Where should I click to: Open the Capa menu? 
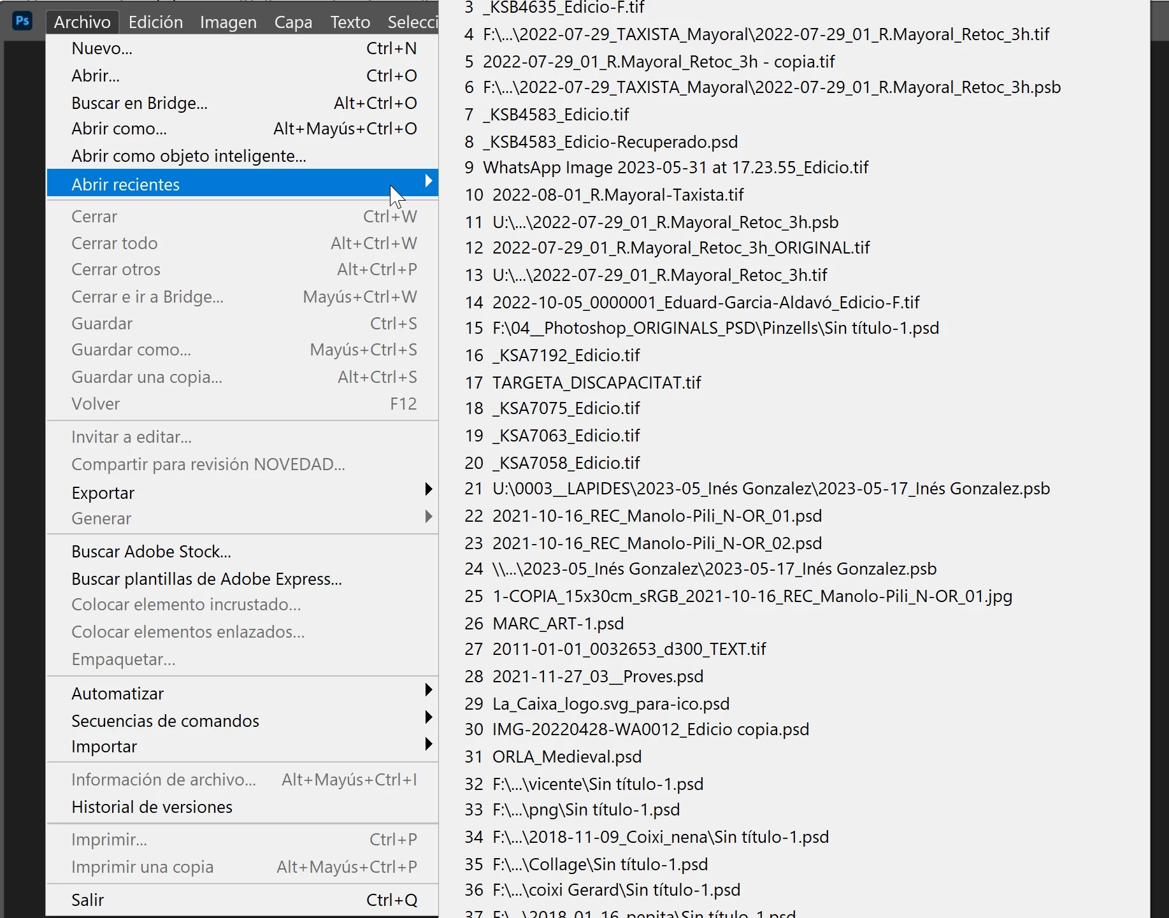tap(293, 22)
